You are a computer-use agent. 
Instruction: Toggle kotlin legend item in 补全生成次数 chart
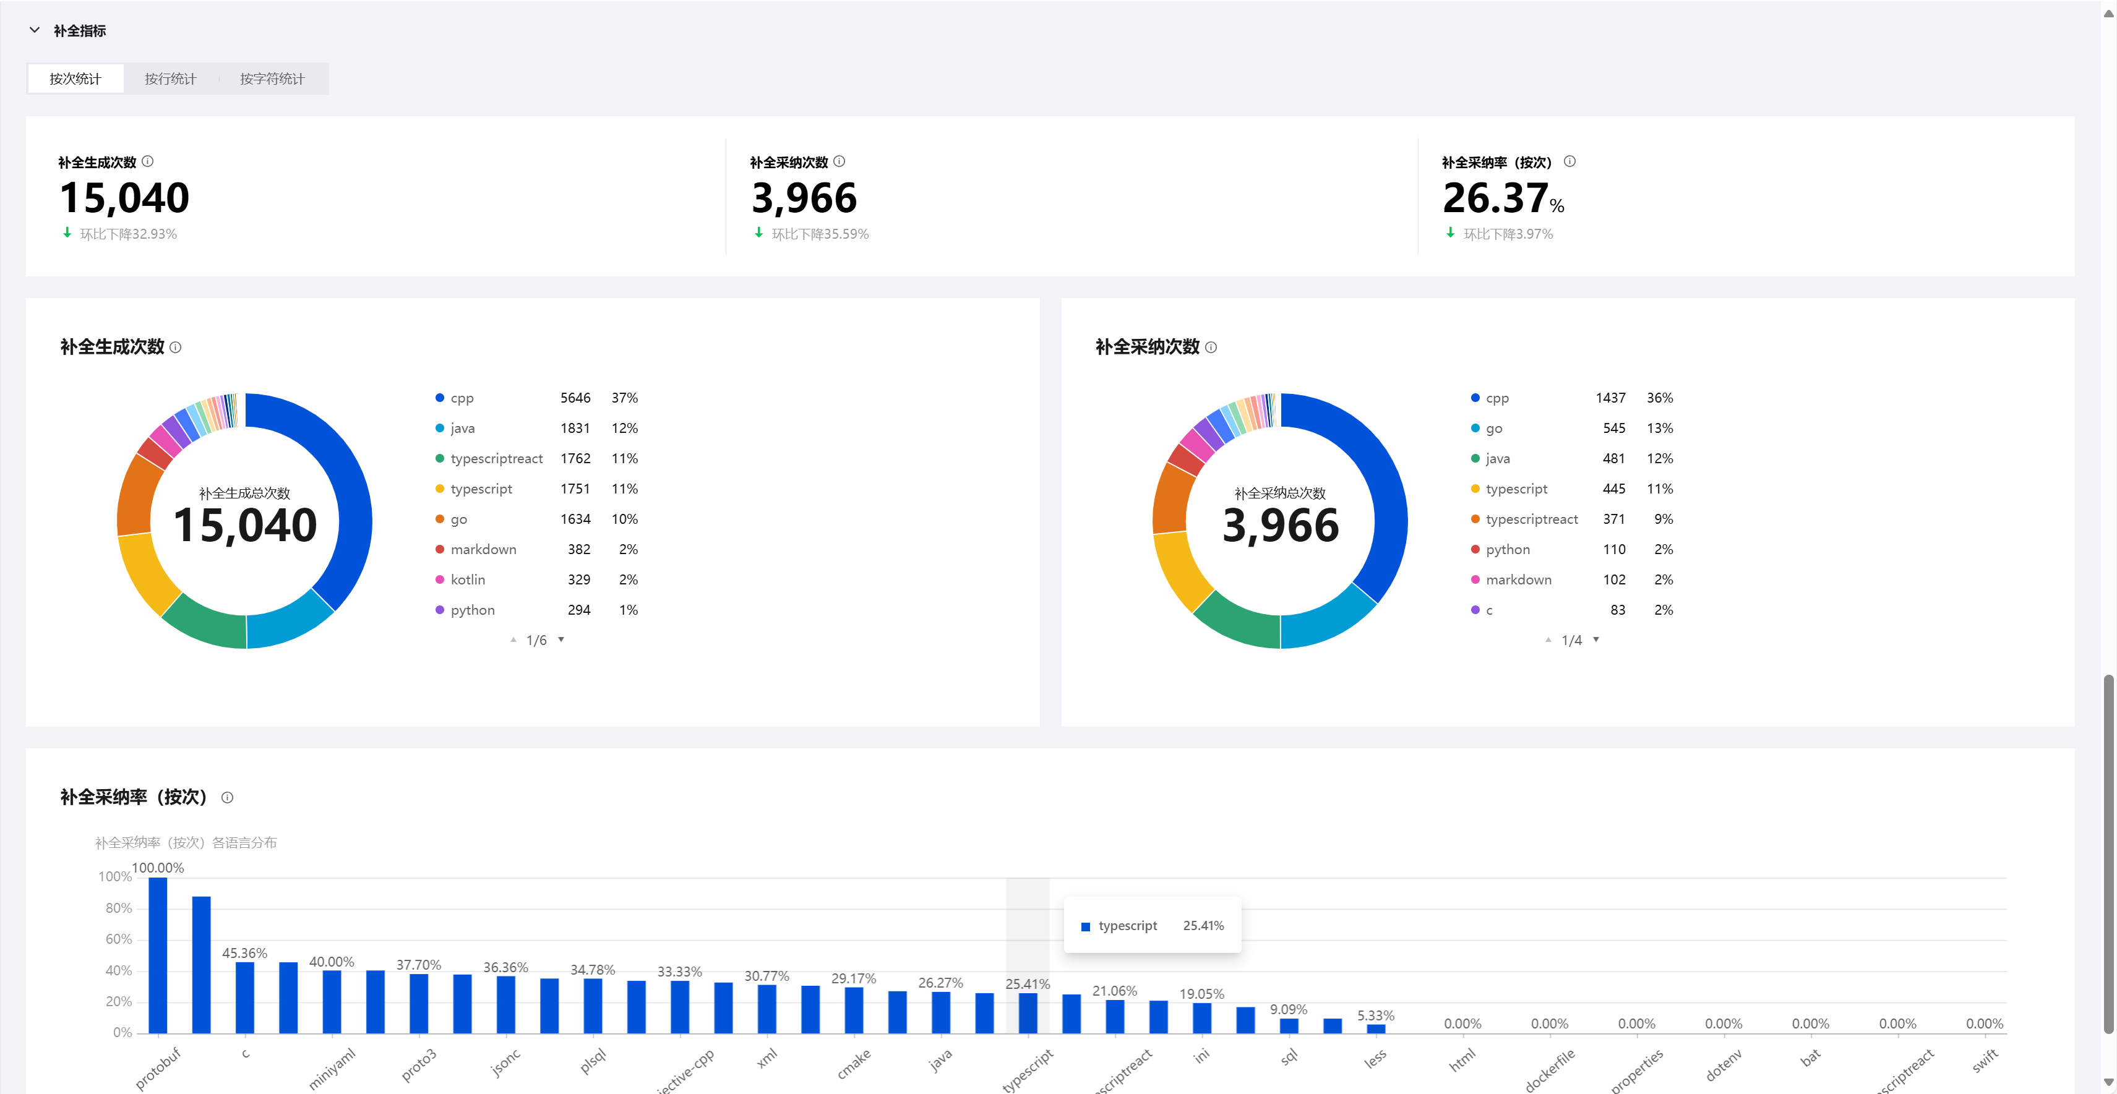pos(467,580)
